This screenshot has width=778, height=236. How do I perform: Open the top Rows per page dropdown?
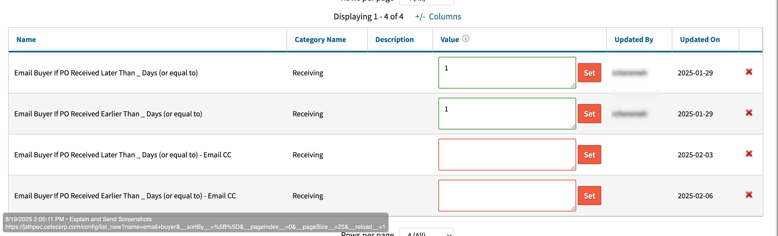click(x=426, y=2)
